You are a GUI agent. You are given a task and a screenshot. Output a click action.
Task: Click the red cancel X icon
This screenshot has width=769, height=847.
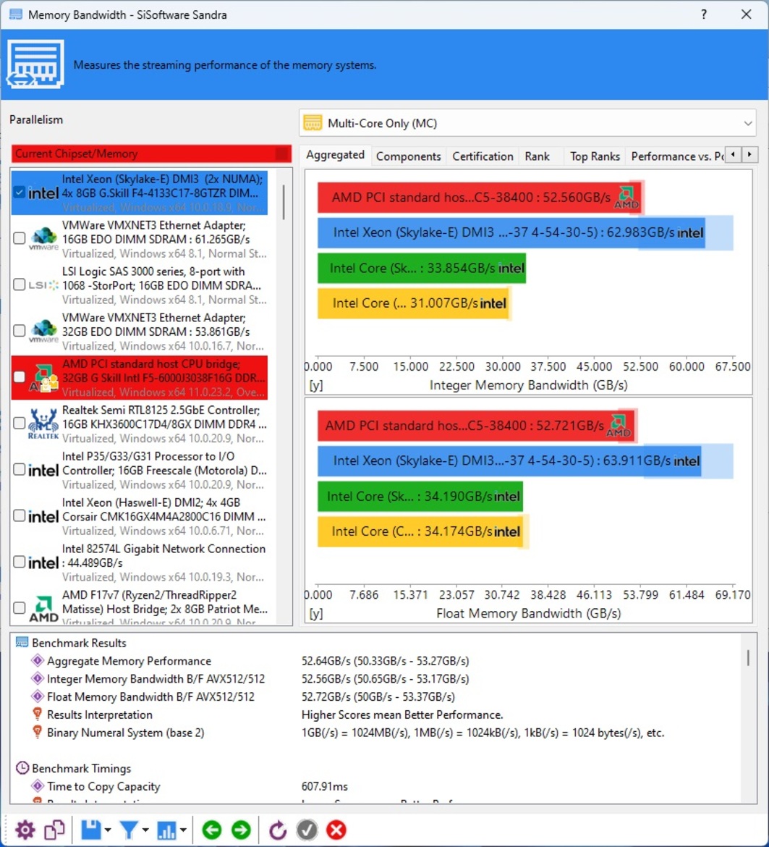[336, 830]
